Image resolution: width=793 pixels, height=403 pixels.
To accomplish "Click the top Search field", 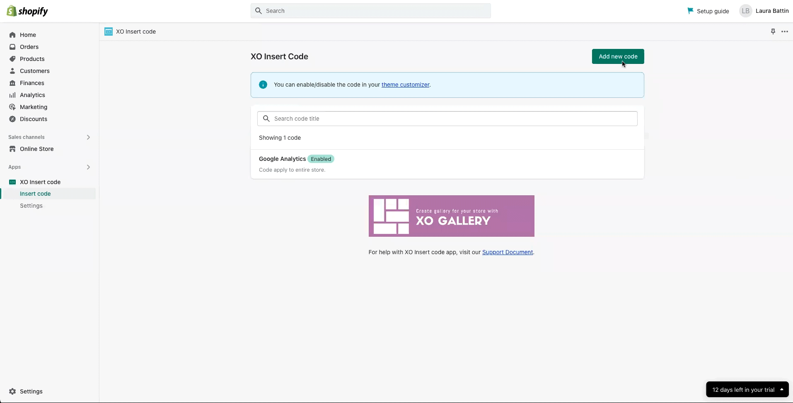I will [371, 11].
